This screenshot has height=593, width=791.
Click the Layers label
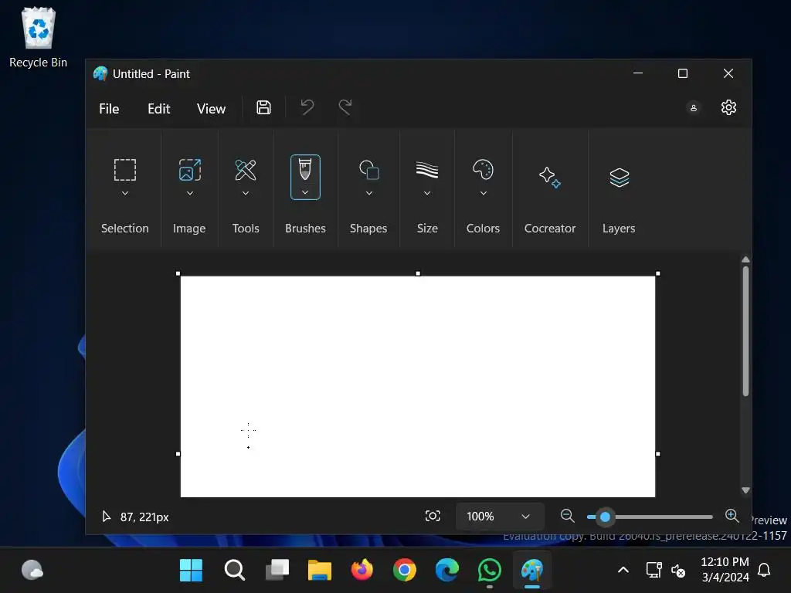[x=619, y=229]
